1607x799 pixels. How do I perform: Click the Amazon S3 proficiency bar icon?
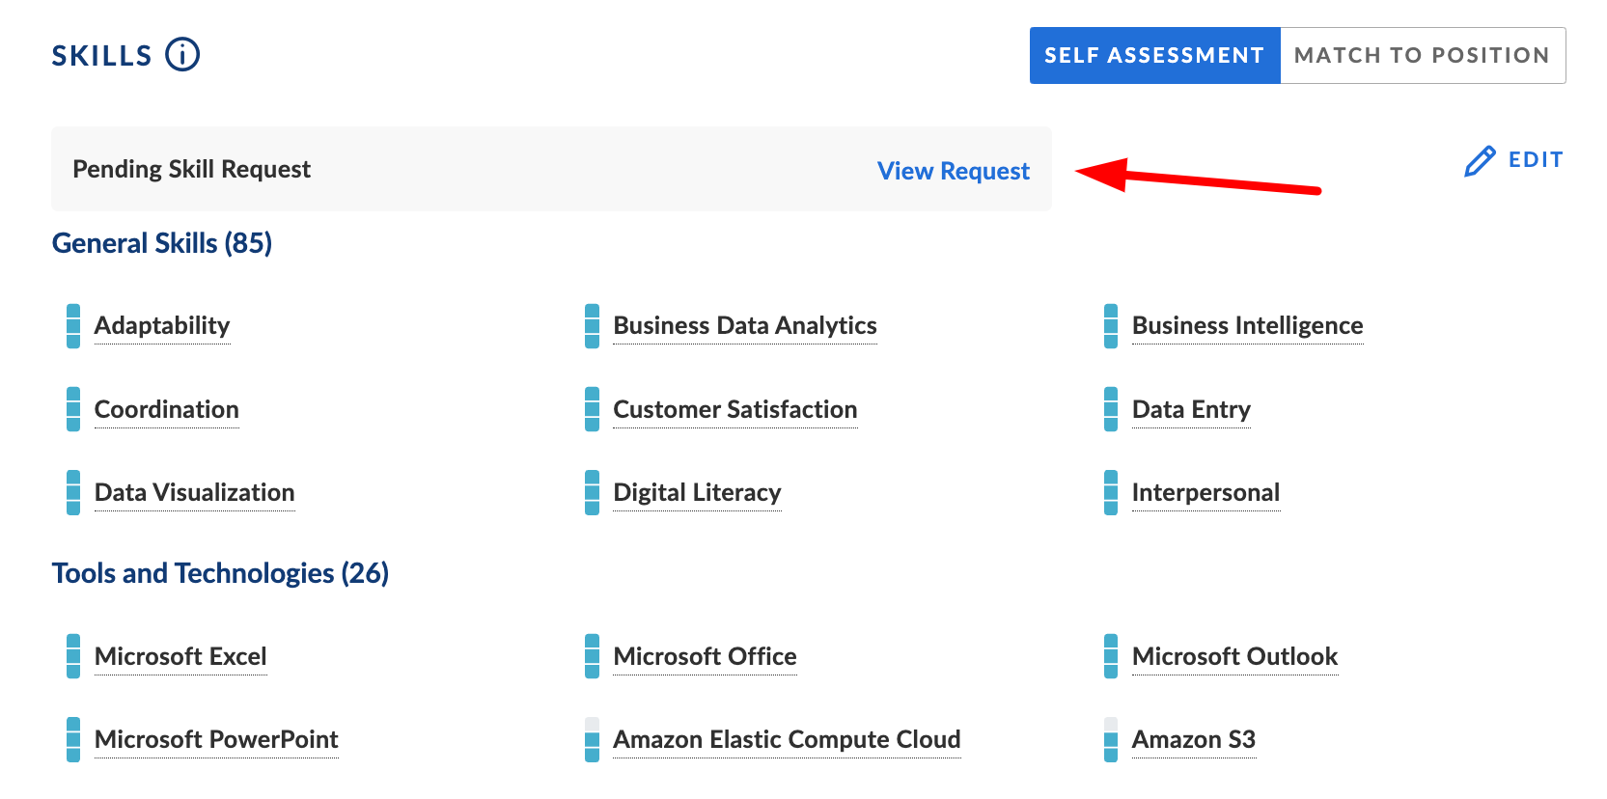pyautogui.click(x=1111, y=739)
